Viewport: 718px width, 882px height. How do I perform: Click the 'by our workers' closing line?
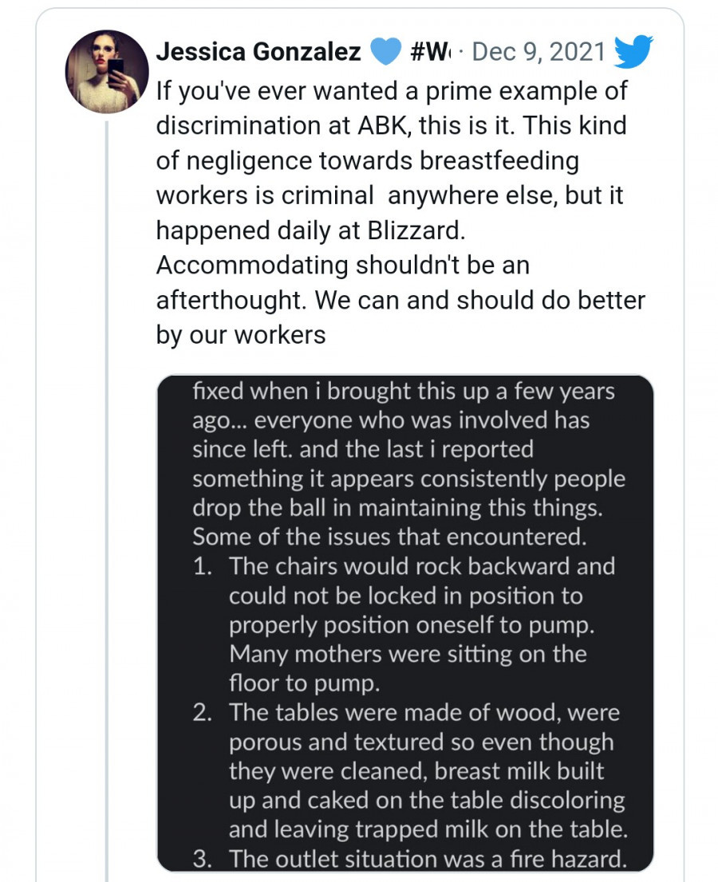coord(241,334)
